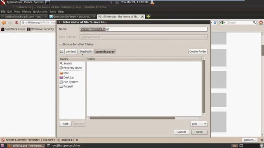Image resolution: width=264 pixels, height=148 pixels.
Task: Switch to Question Defense btscanner tab
Action: pyautogui.click(x=73, y=16)
